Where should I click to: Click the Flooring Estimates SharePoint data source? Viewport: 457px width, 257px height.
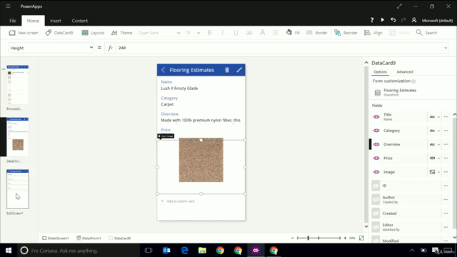tap(396, 92)
